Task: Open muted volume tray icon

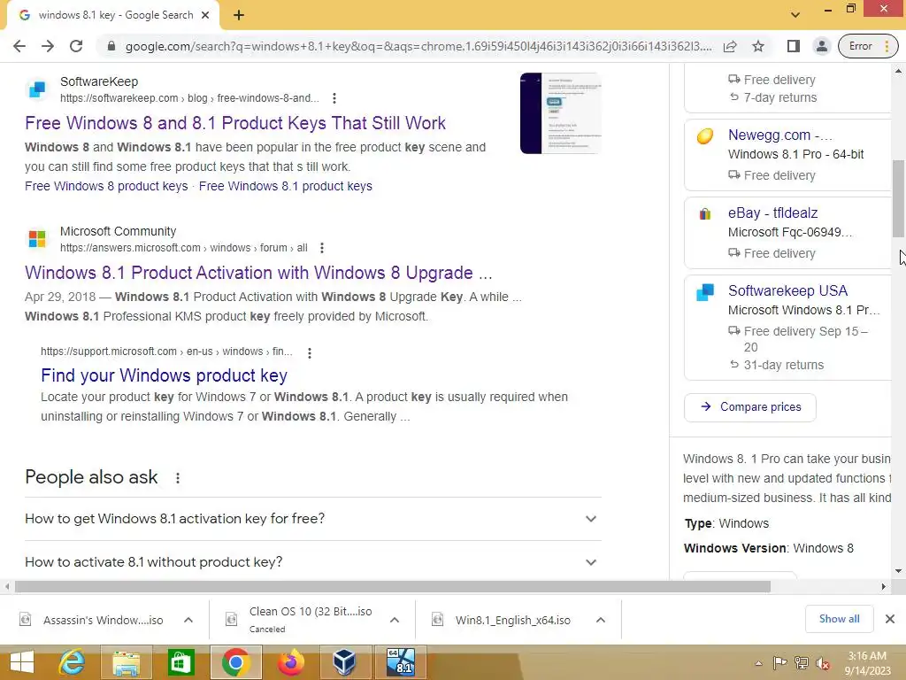Action: point(823,664)
